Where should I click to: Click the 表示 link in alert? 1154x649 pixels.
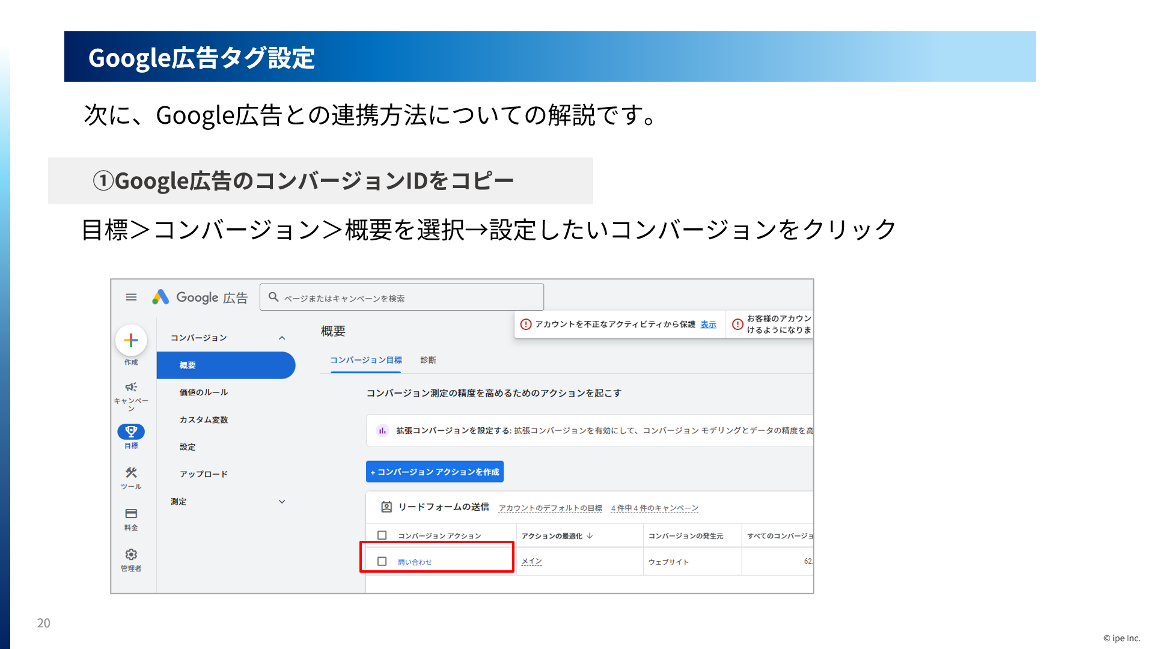pyautogui.click(x=708, y=324)
